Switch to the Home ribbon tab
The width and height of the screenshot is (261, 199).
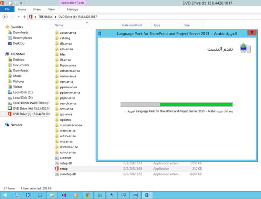pyautogui.click(x=22, y=9)
